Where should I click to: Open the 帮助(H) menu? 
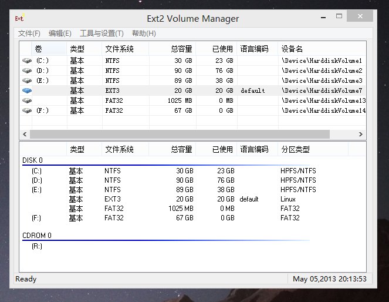point(144,33)
